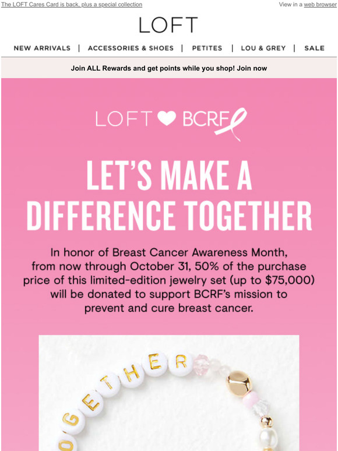Click the LOFT BCRF banner logo
Viewport: 338px width, 451px height.
(x=171, y=124)
